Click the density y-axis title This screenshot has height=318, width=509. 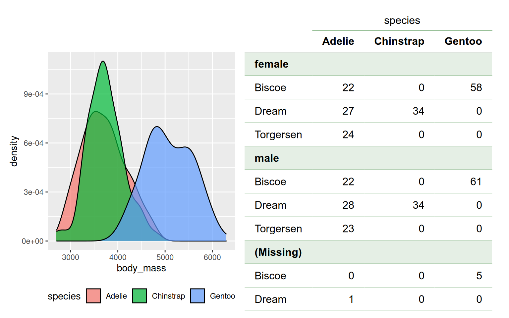coord(14,151)
